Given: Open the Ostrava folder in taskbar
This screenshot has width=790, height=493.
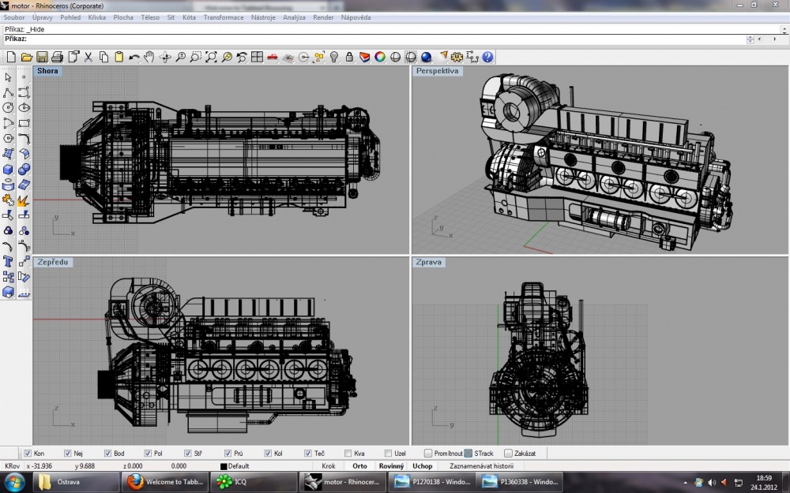Looking at the screenshot, I should point(76,482).
